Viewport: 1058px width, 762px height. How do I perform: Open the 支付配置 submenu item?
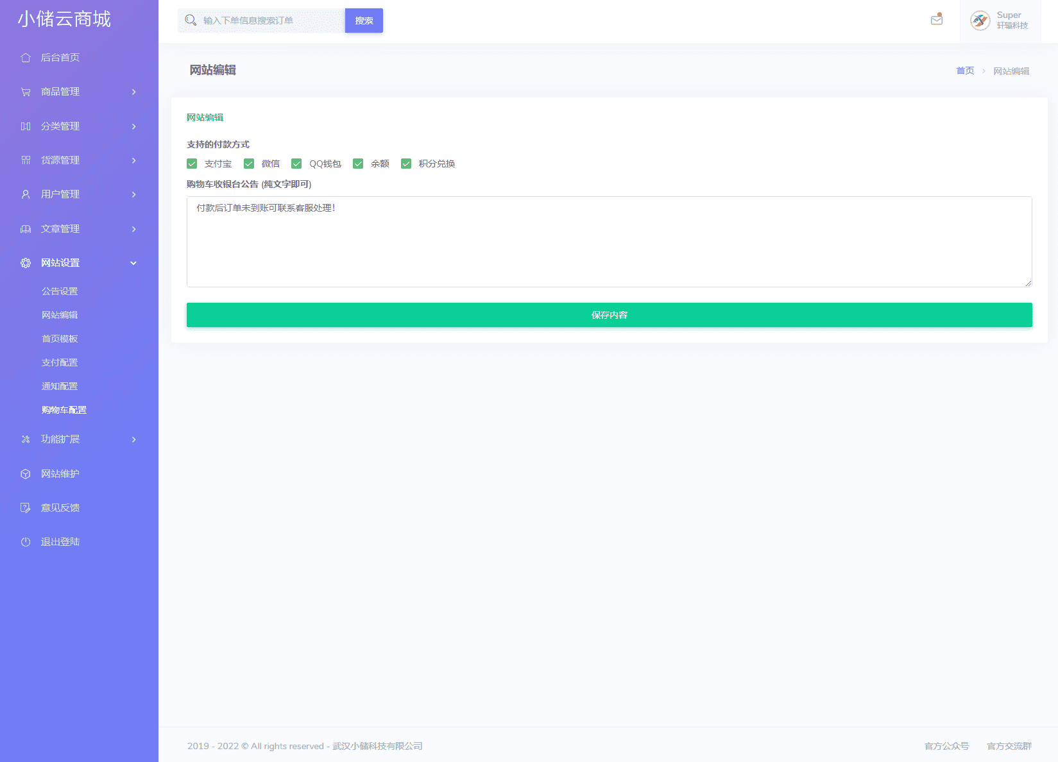[60, 362]
